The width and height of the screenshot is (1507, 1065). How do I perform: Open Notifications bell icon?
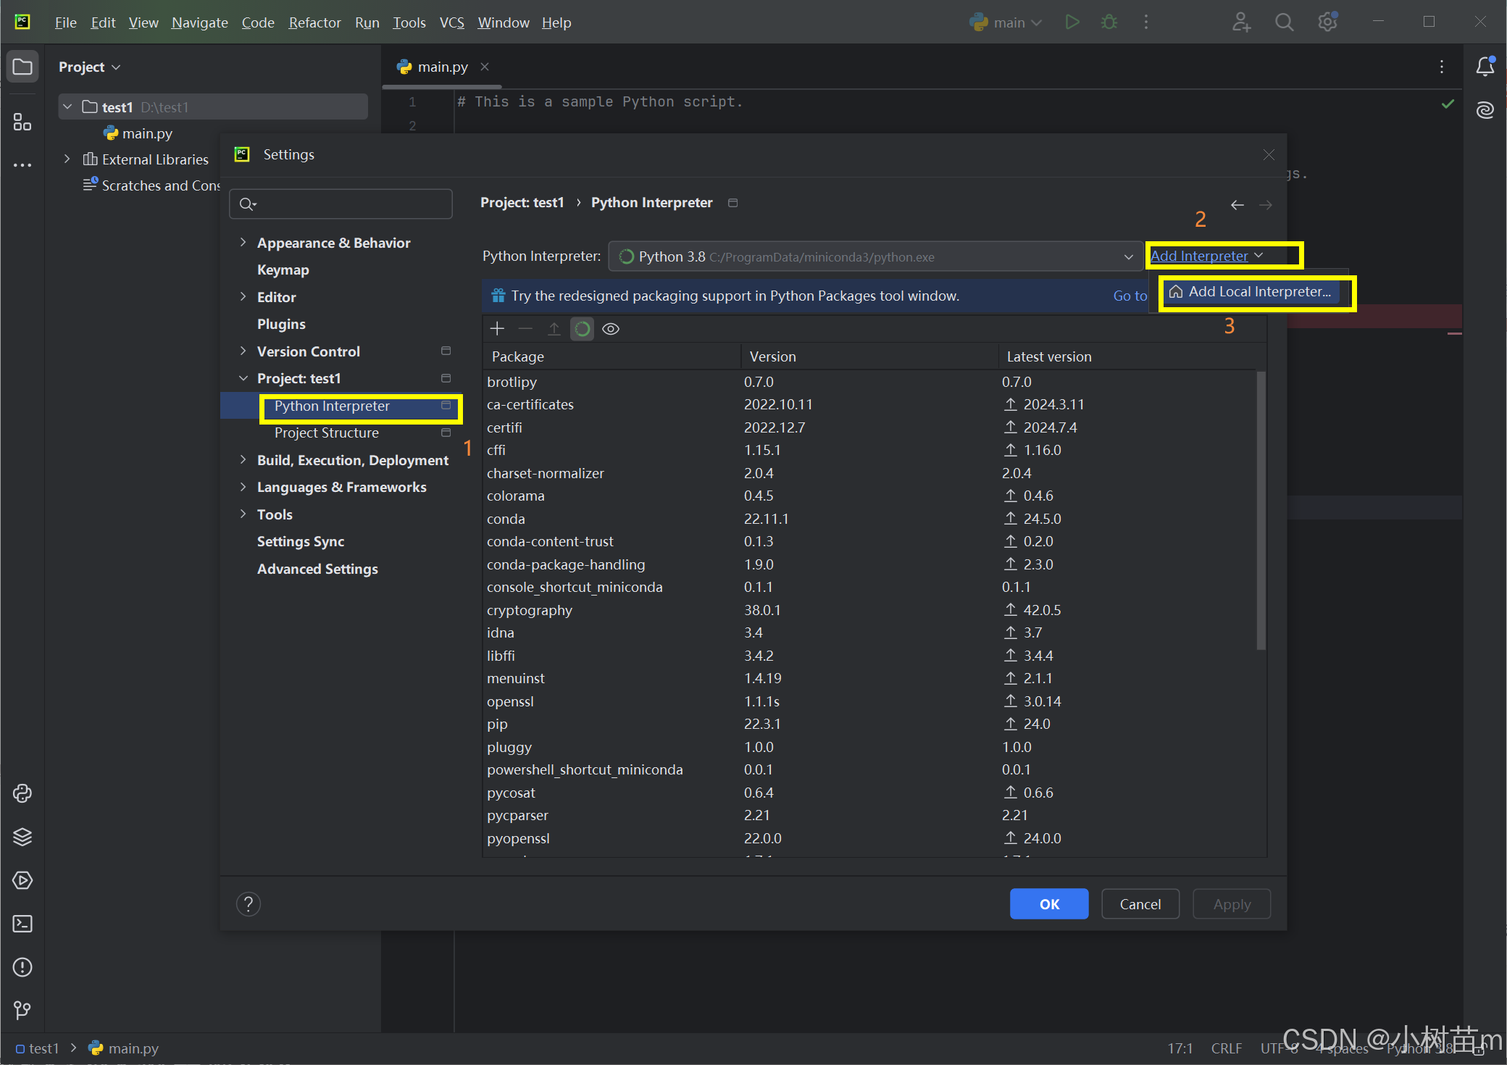(x=1485, y=67)
